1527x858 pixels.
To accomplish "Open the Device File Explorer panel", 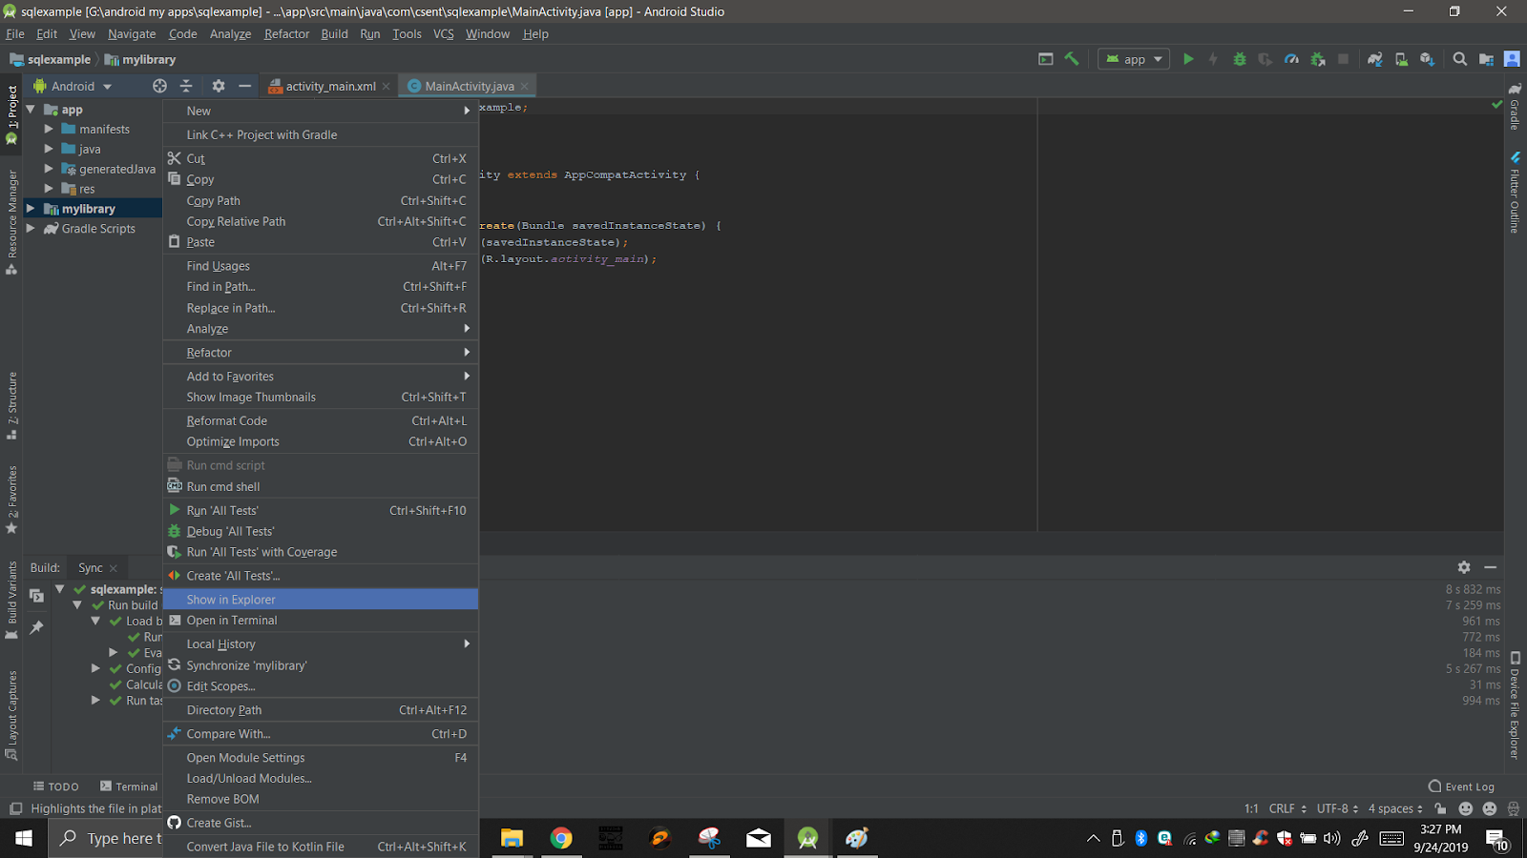I will (1514, 701).
